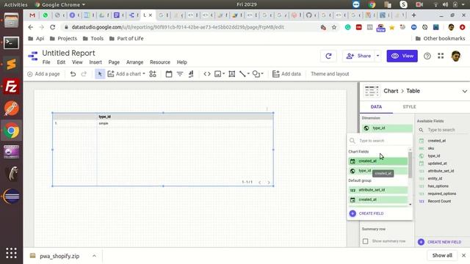Switch to the DATA tab
The width and height of the screenshot is (470, 264).
coord(376,107)
